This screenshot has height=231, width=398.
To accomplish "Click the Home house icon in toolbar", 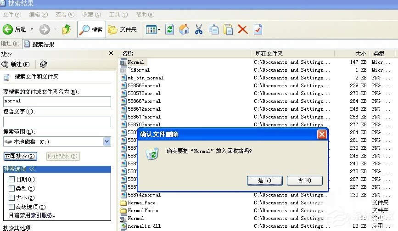I will point(184,29).
